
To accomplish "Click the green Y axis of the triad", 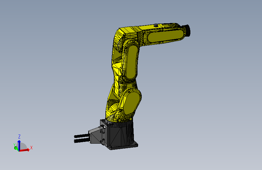I will click(16, 148).
